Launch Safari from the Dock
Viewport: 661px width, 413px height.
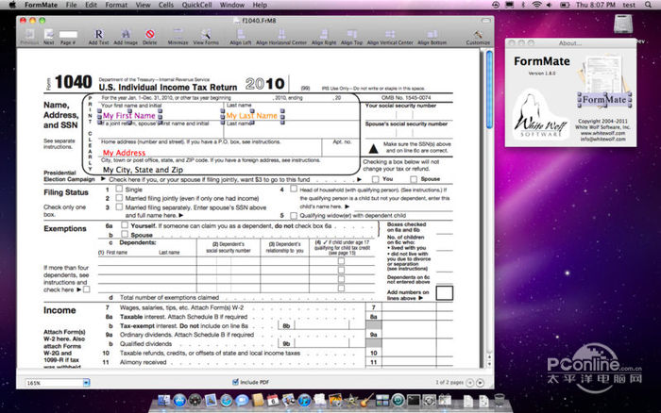(227, 400)
